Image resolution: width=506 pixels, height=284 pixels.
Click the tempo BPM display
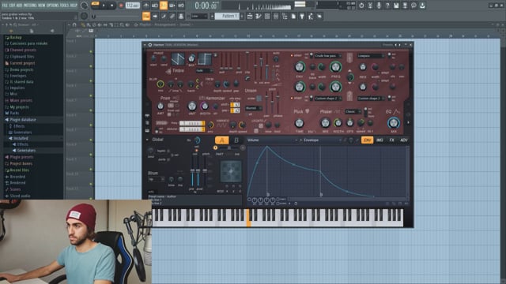coord(132,6)
